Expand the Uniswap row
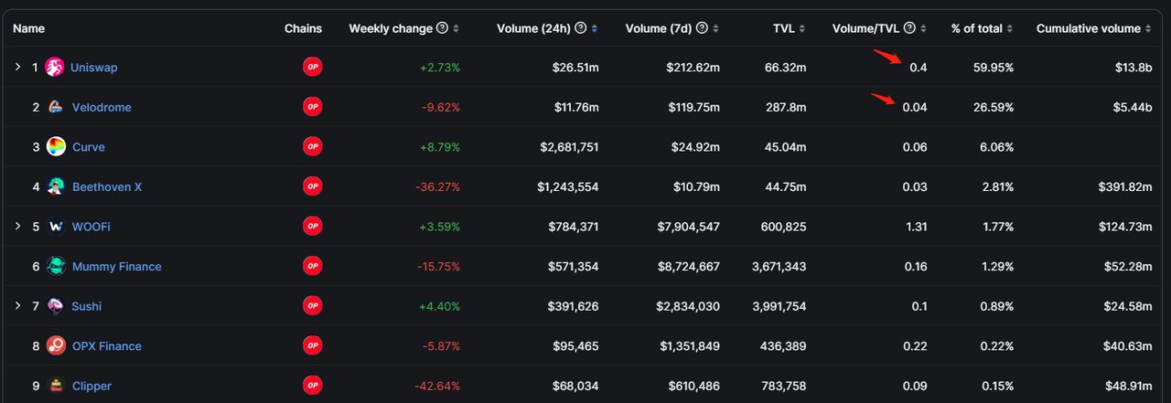Viewport: 1171px width, 403px height. click(17, 67)
